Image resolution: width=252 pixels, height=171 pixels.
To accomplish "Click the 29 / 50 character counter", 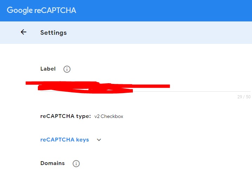I will [x=244, y=97].
